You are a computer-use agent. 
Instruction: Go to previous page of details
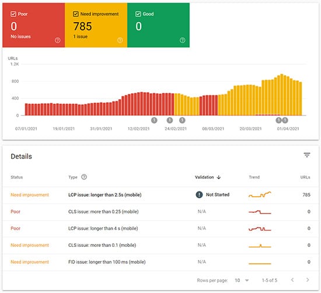click(x=292, y=280)
